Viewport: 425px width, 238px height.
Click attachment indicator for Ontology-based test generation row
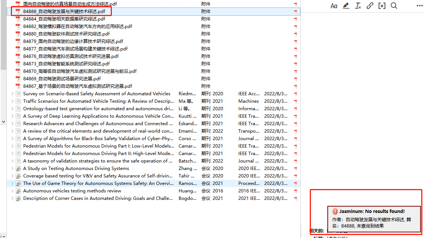pos(296,109)
